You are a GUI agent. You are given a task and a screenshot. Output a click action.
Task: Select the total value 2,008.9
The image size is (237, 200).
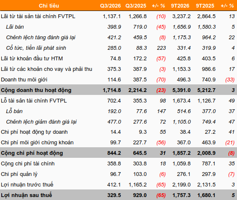pyautogui.click(x=206, y=153)
